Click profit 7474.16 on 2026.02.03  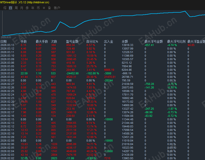click(x=71, y=154)
